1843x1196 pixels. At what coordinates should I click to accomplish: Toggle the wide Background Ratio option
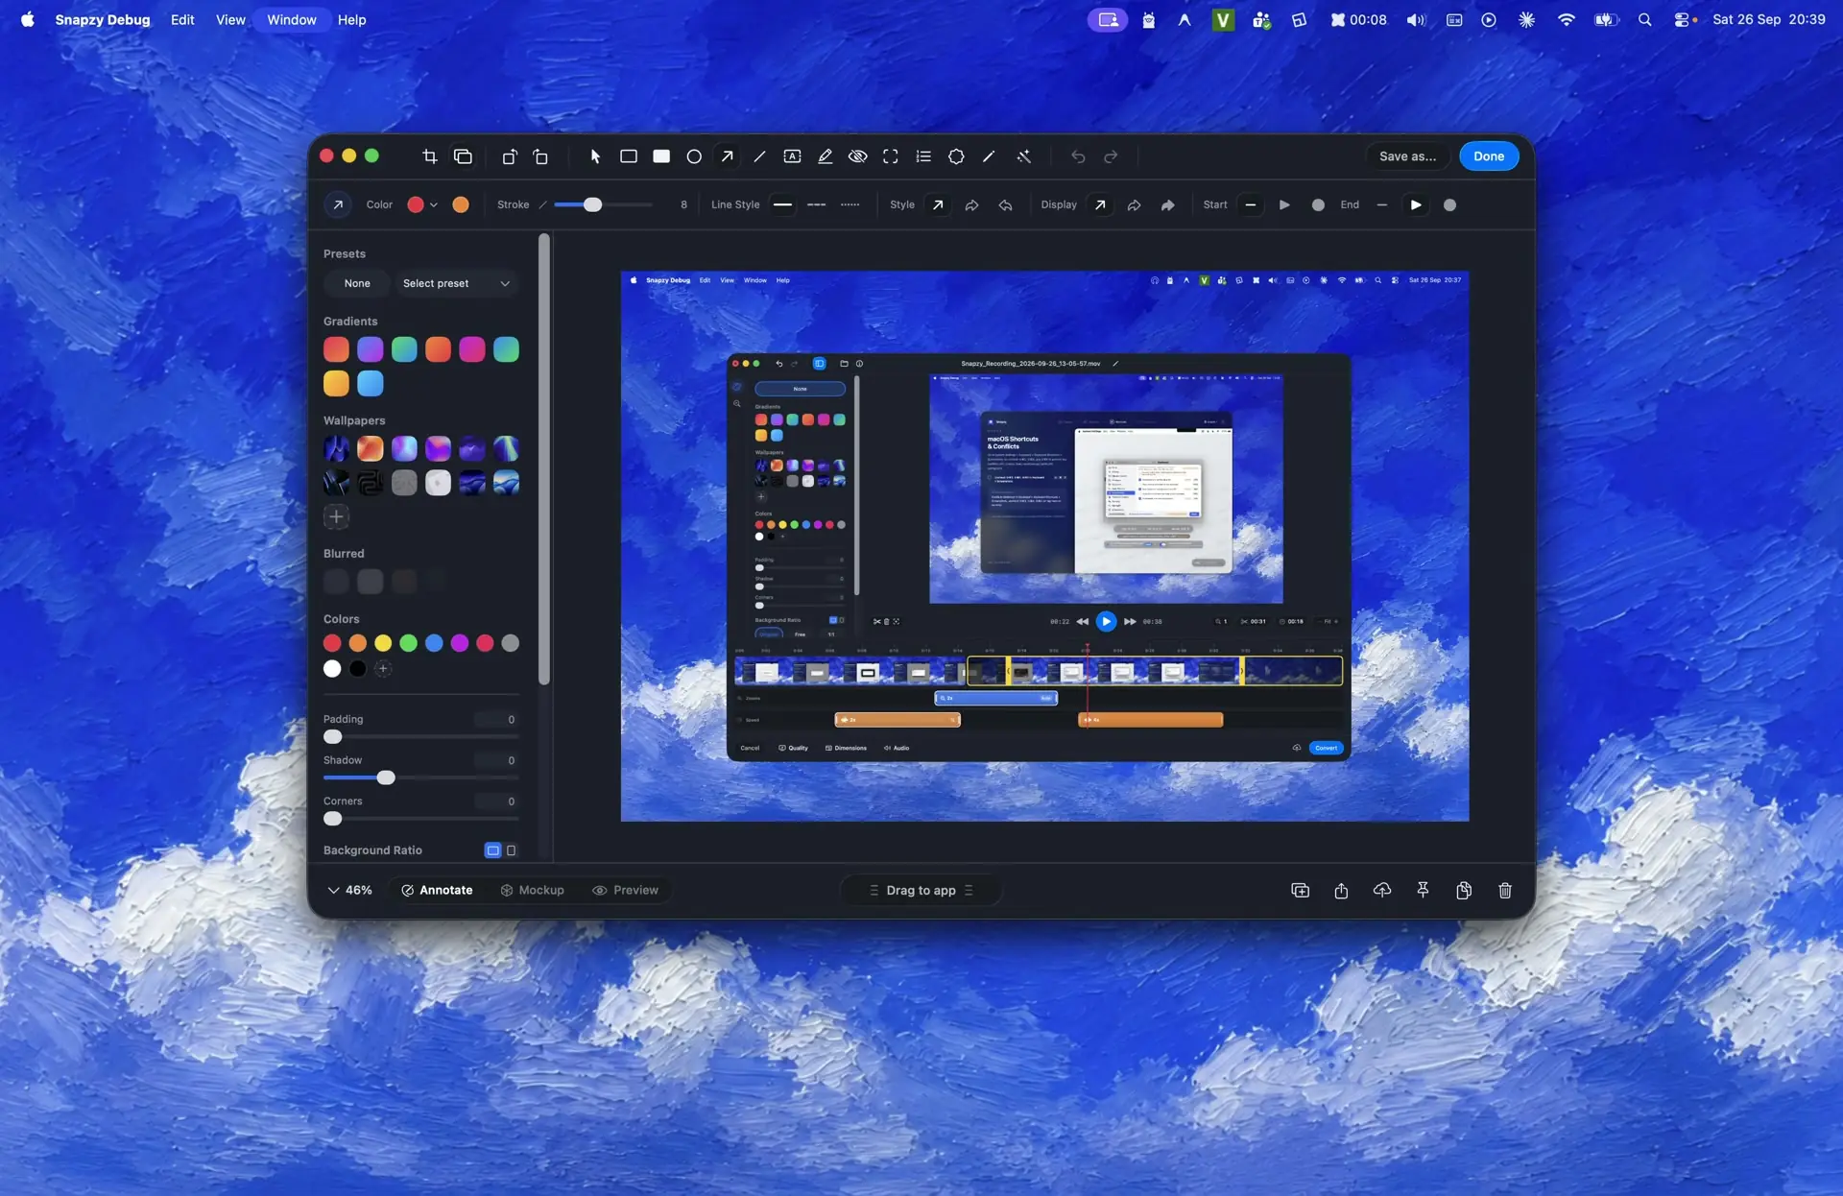pos(492,850)
